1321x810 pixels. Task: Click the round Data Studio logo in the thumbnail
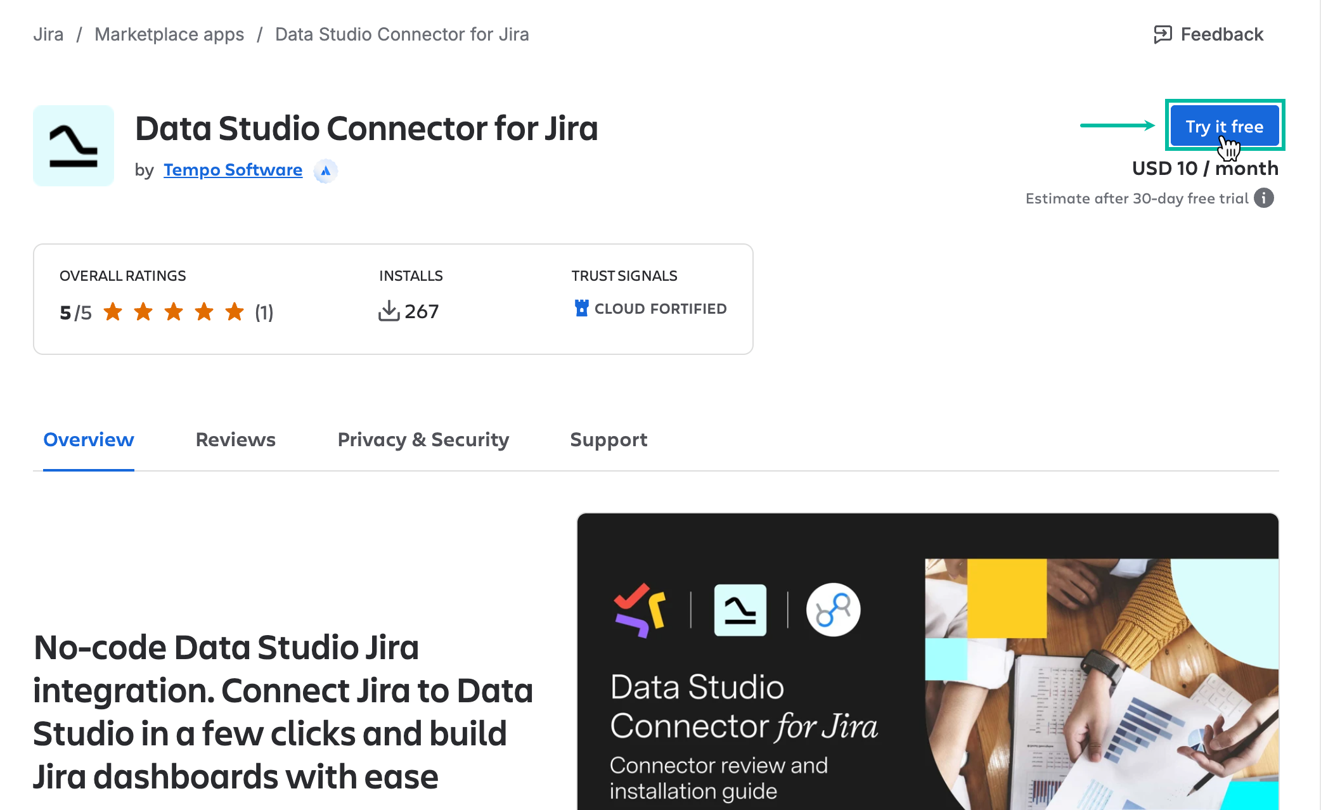point(833,610)
